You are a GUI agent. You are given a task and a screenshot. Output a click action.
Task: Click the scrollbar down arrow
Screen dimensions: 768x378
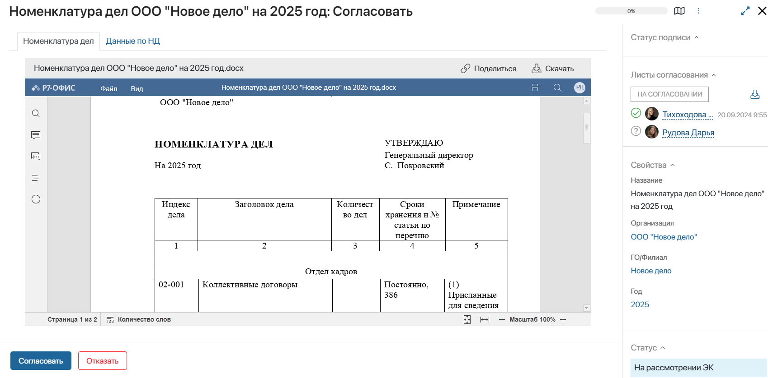[x=587, y=308]
